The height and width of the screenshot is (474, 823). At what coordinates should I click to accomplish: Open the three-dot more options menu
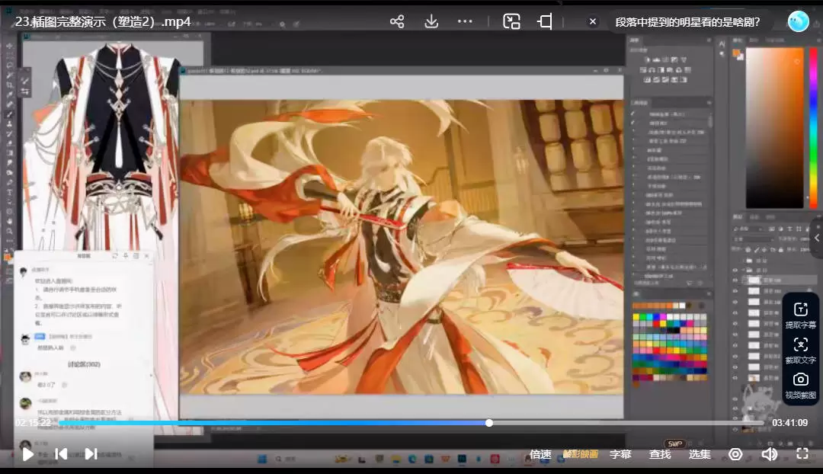coord(466,21)
